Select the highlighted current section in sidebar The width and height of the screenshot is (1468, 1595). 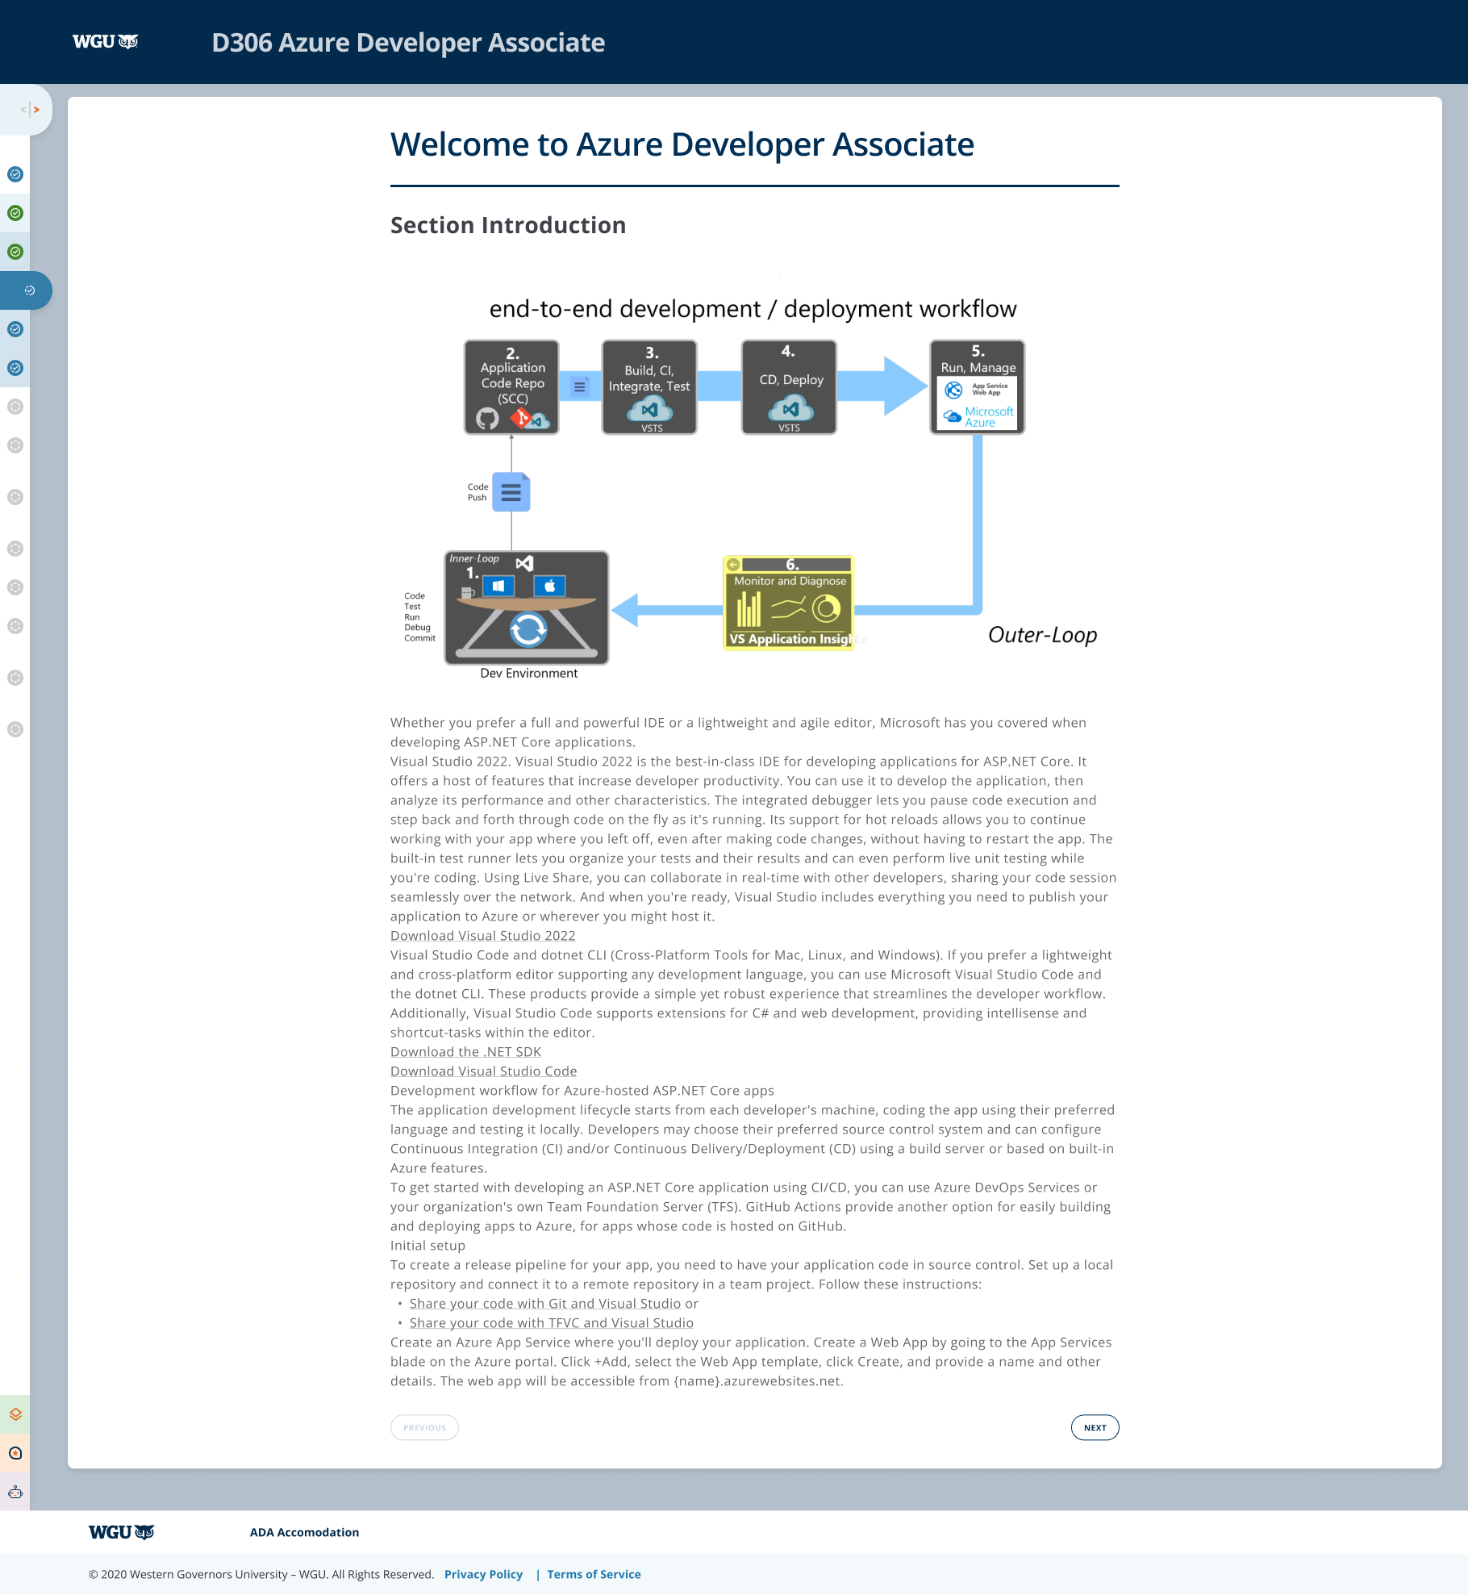[x=26, y=290]
